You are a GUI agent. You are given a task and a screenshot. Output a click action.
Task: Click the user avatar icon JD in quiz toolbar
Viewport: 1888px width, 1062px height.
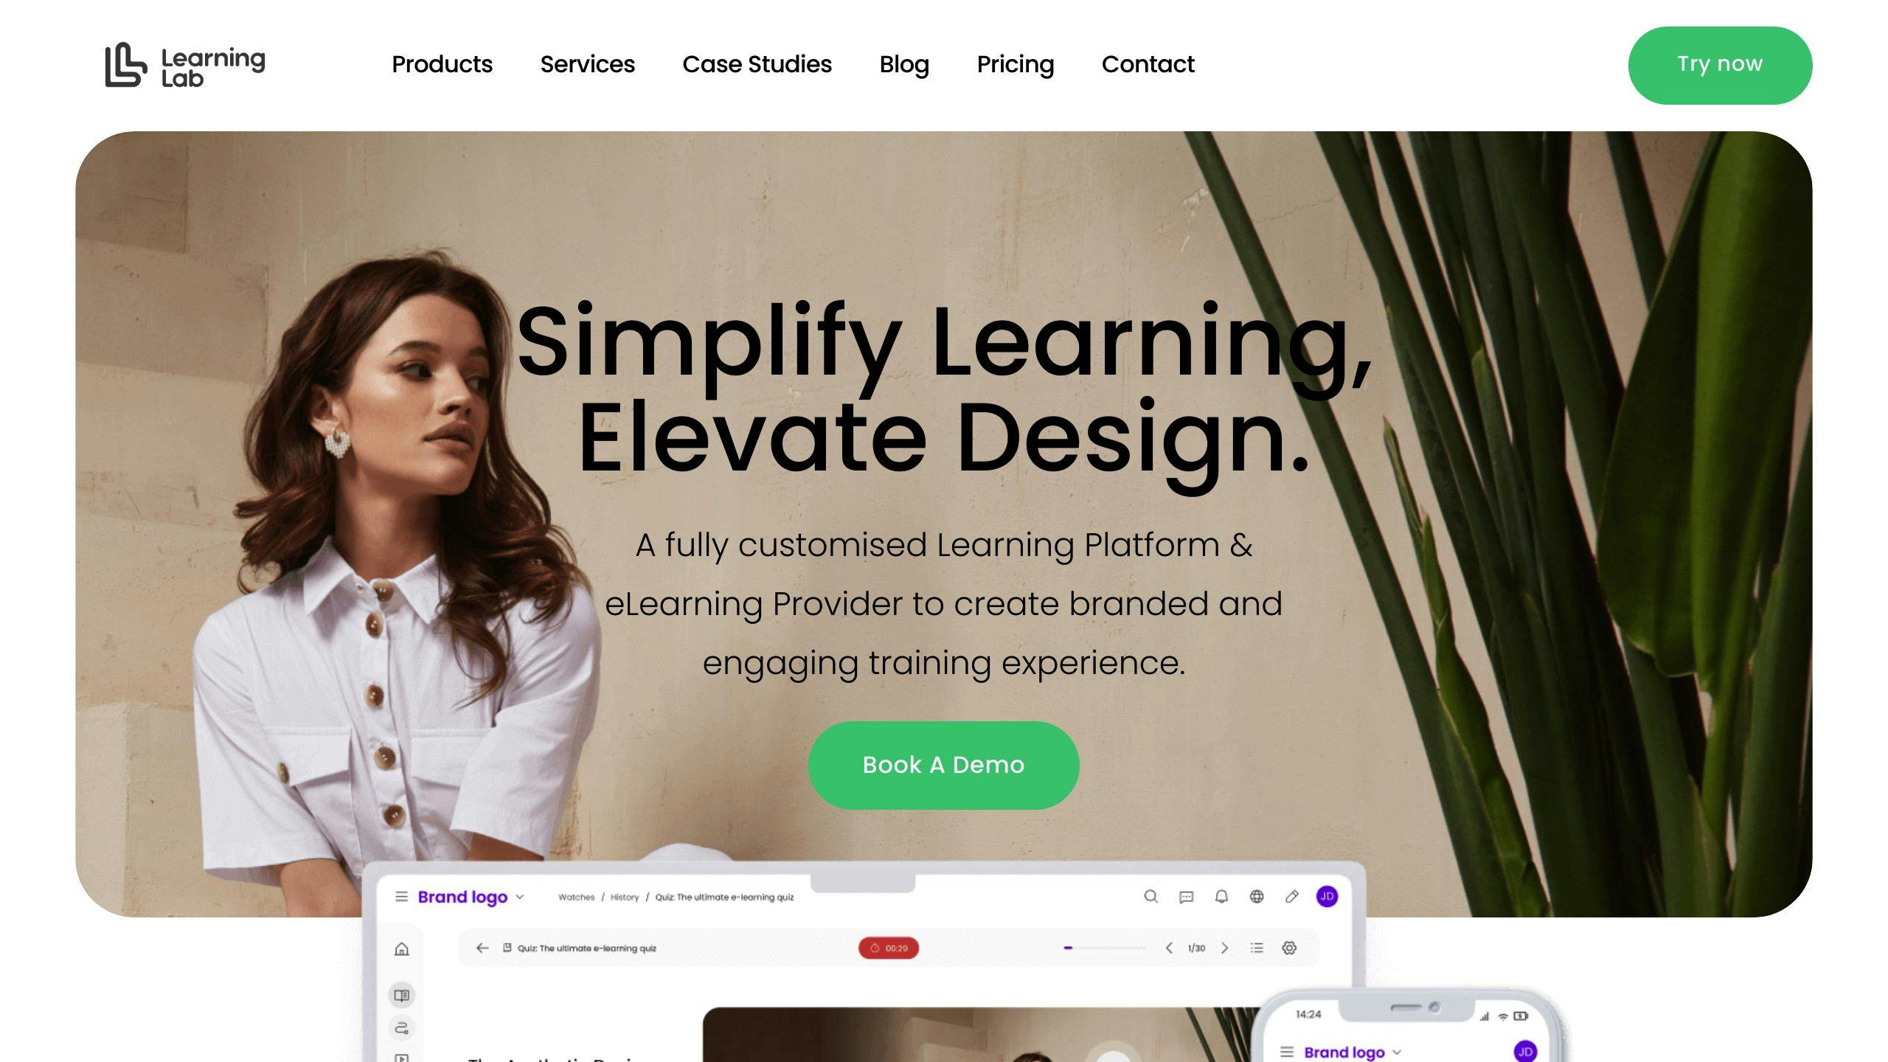1327,896
